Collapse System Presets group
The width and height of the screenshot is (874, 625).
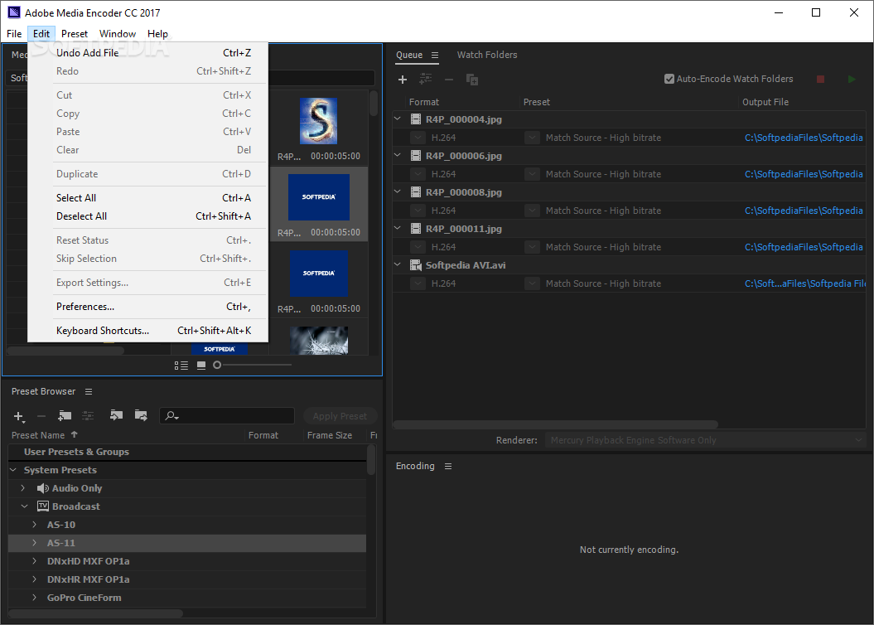[13, 470]
